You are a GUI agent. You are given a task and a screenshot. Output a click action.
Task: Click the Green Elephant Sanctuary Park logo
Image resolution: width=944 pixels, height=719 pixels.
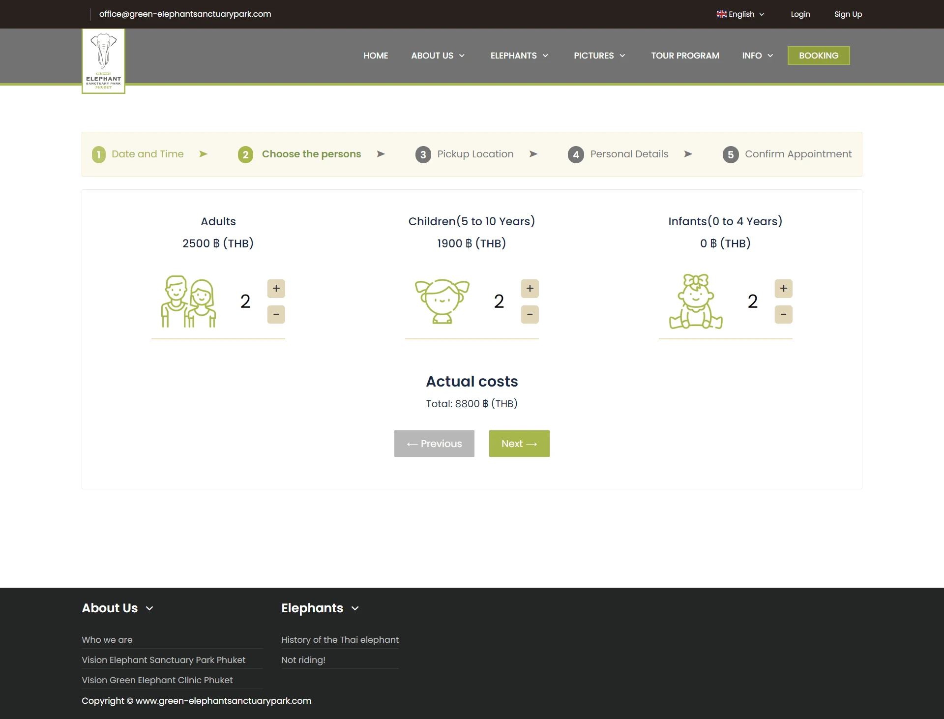tap(103, 61)
